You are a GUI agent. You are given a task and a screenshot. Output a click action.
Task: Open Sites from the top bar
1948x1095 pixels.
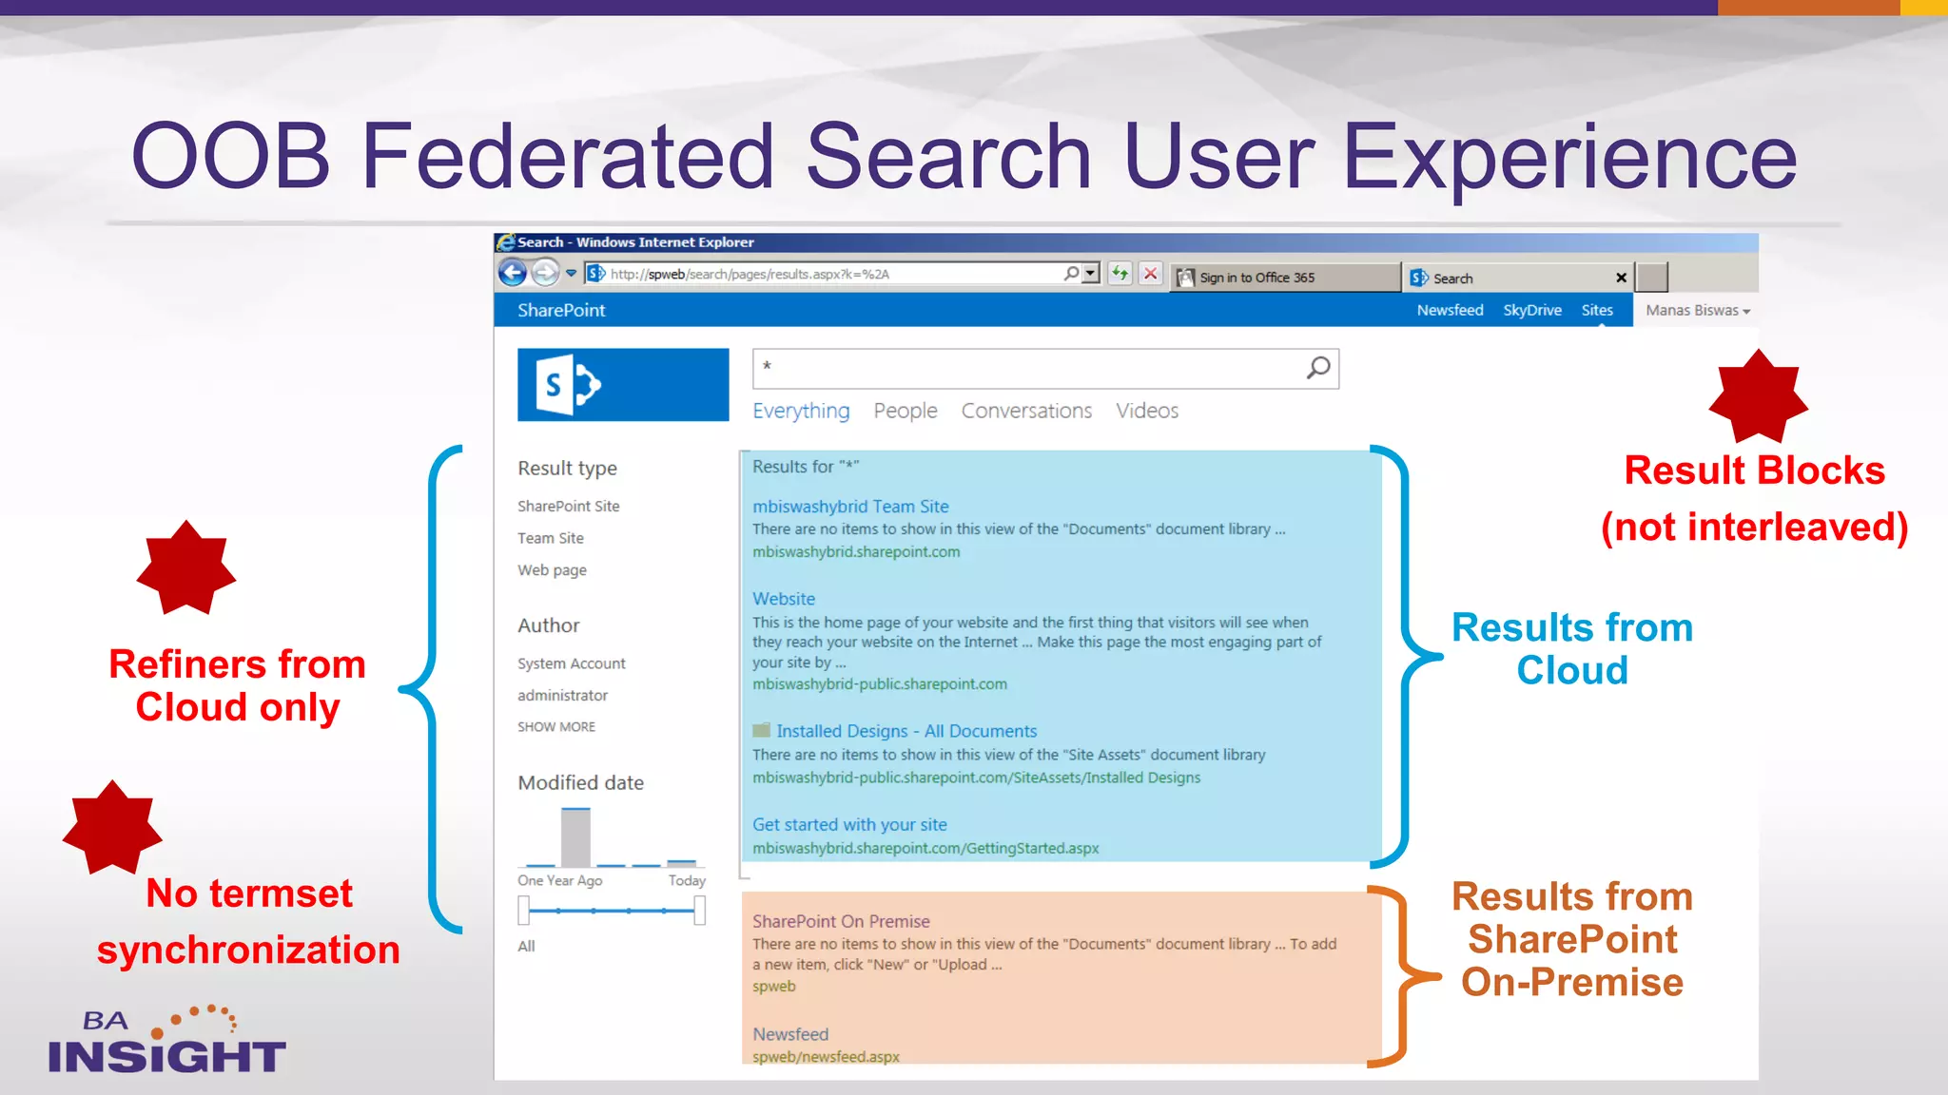tap(1597, 310)
